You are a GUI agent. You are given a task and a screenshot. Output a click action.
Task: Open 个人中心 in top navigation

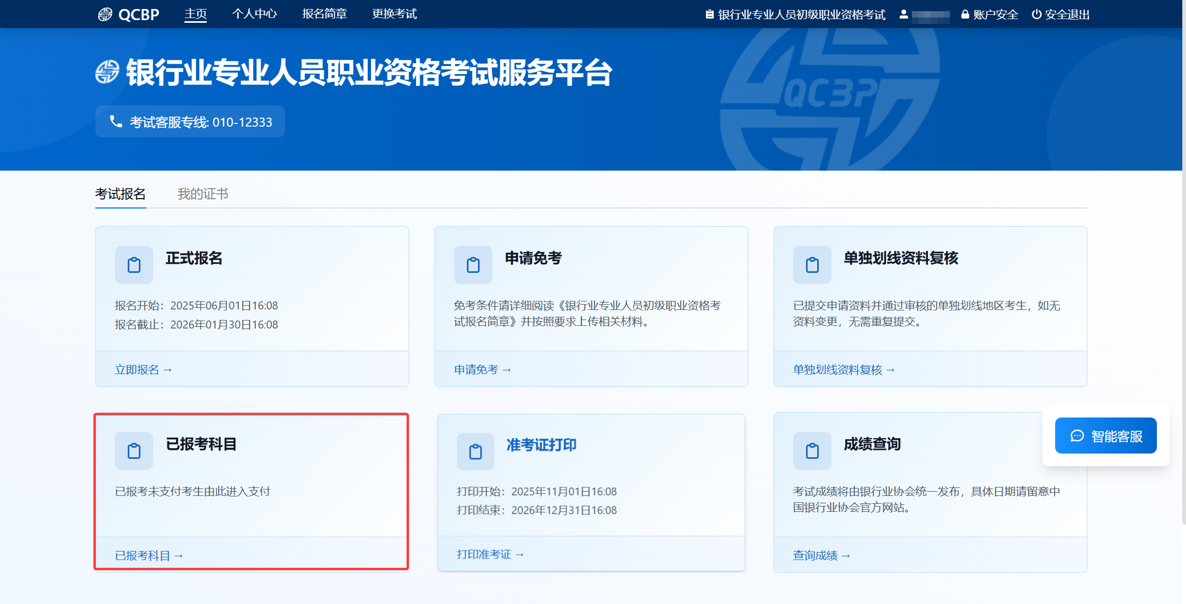[254, 14]
